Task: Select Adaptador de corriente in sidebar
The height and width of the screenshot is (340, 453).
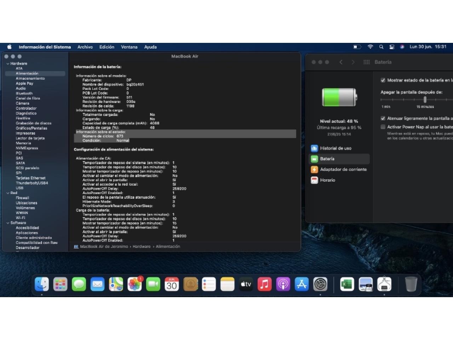Action: point(339,170)
